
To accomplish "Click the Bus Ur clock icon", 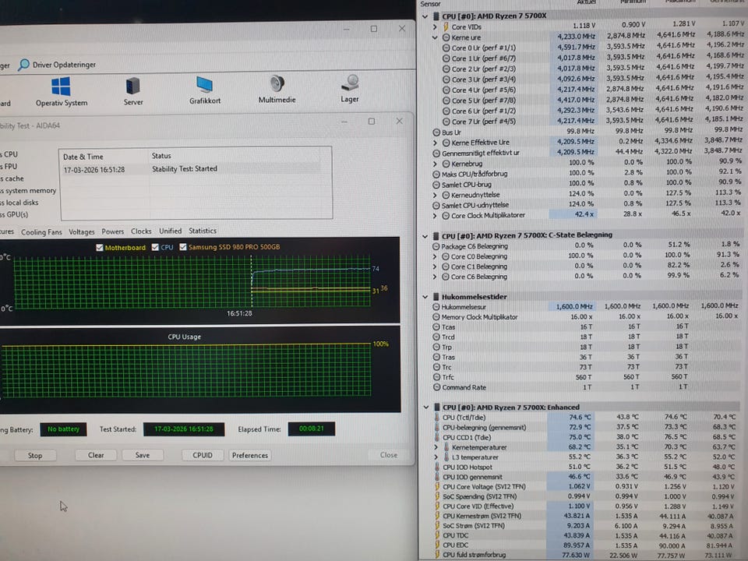I will (x=436, y=131).
